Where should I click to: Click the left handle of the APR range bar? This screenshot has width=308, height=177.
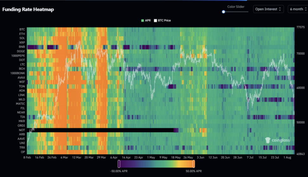click(119, 164)
